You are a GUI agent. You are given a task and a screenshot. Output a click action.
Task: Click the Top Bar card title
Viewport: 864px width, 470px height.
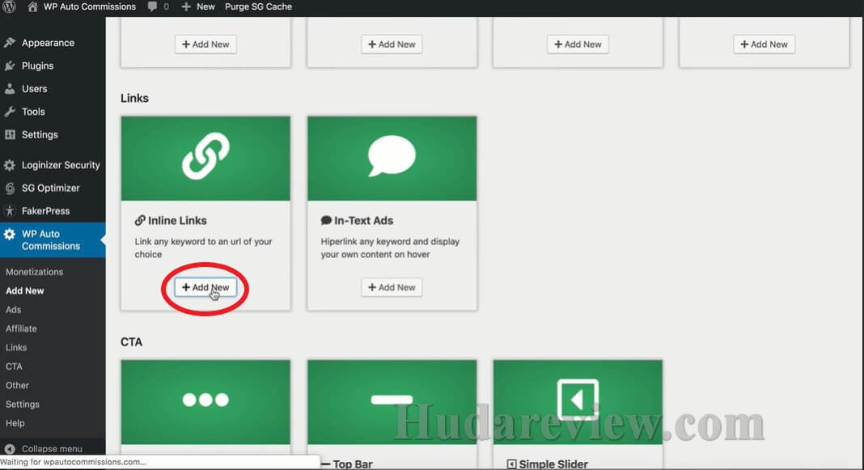(353, 464)
